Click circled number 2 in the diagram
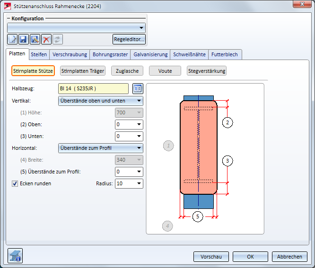Screen dimensions: 315x268 pyautogui.click(x=227, y=122)
